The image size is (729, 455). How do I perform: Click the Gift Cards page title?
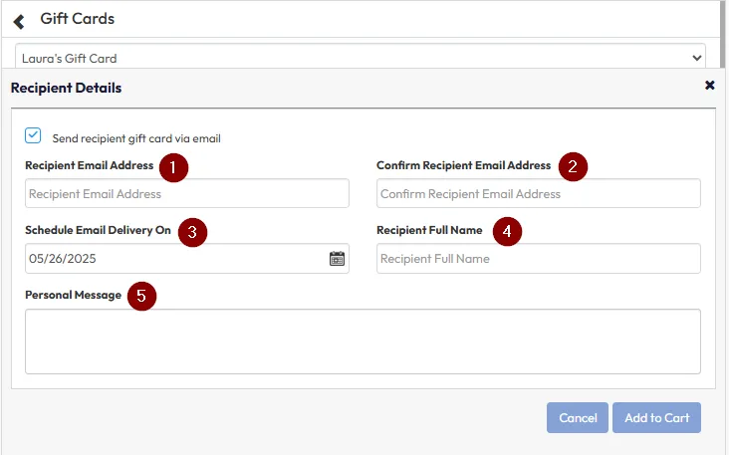77,19
